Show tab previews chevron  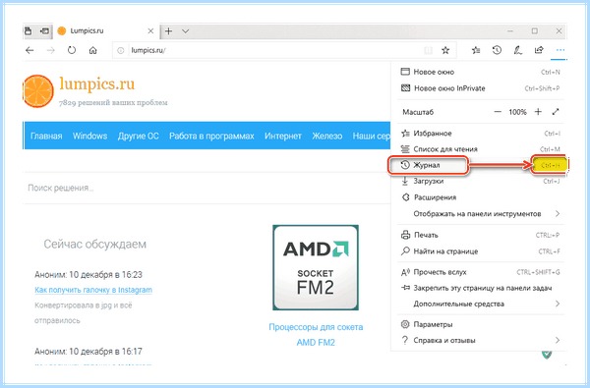tap(186, 31)
